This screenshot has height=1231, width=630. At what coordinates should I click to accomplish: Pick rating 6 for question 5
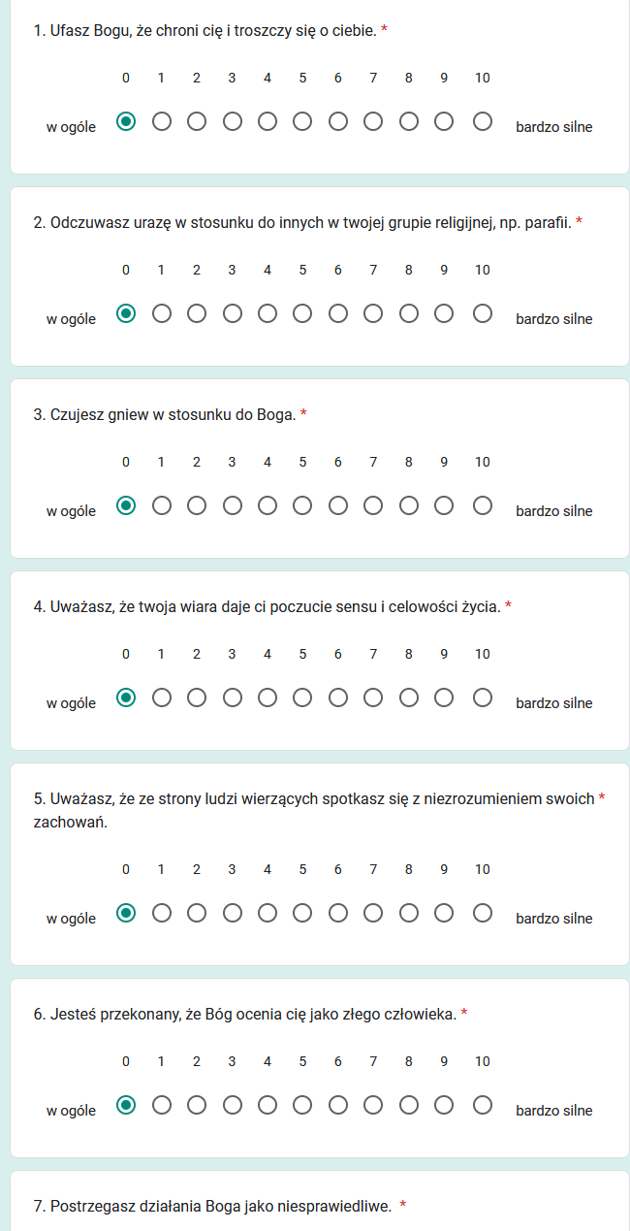click(x=338, y=913)
